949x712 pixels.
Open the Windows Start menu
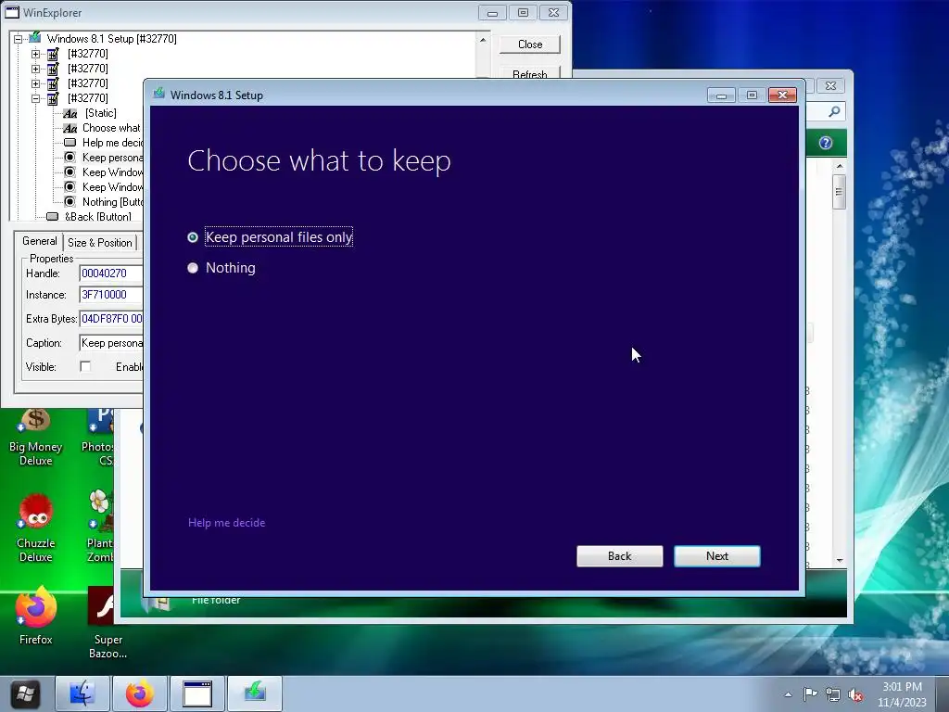point(24,693)
